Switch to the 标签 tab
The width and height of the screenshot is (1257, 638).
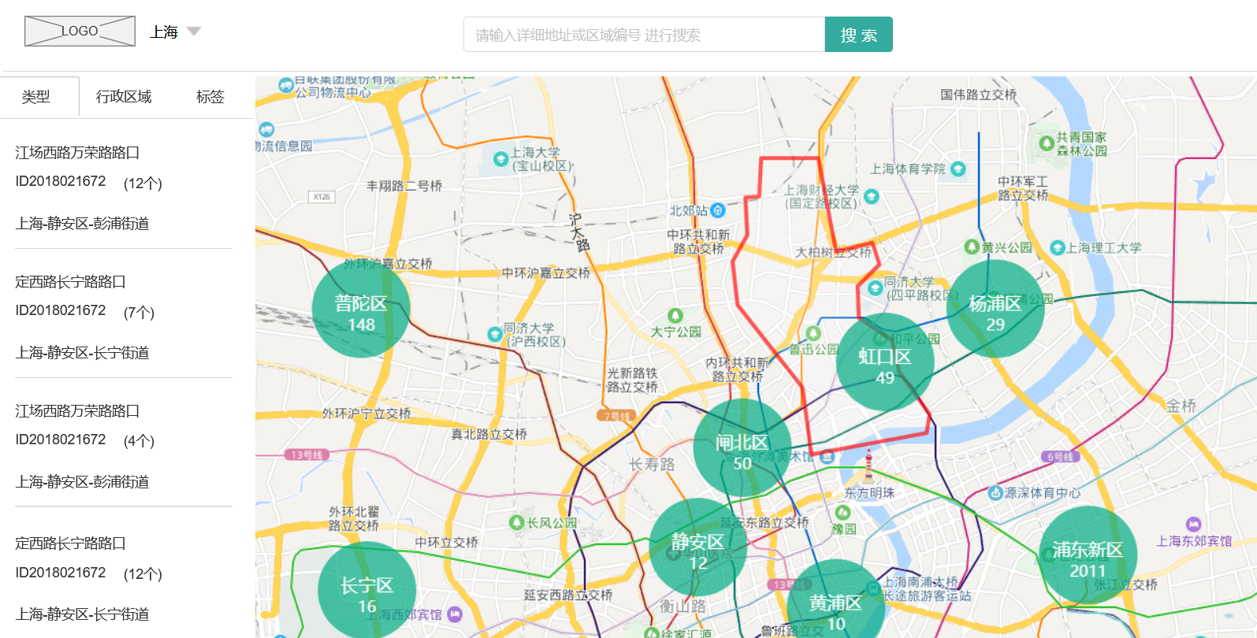coord(210,97)
